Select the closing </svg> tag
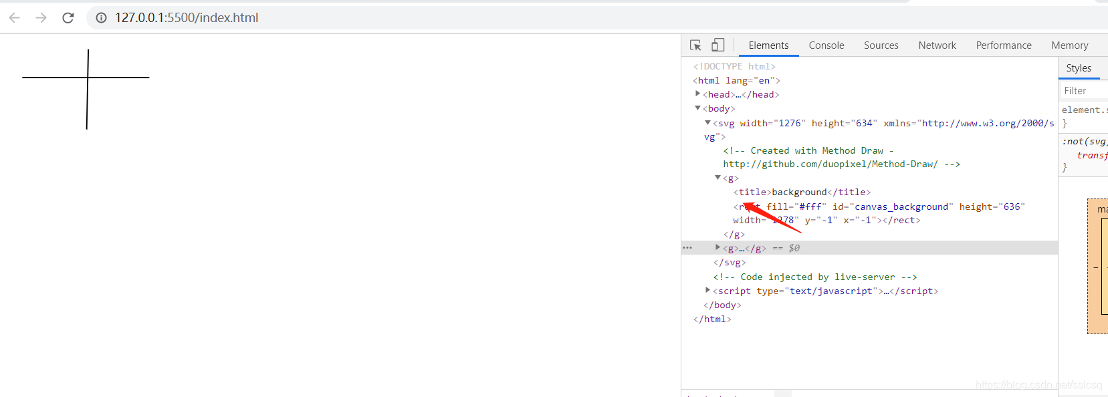 tap(729, 263)
